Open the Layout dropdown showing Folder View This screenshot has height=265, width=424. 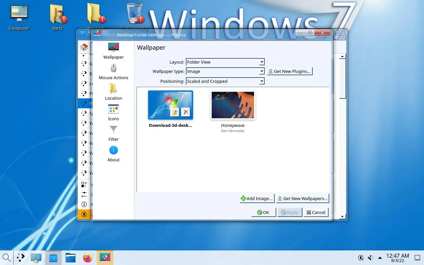point(225,62)
